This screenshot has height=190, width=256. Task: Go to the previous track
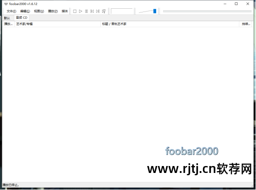pos(92,11)
